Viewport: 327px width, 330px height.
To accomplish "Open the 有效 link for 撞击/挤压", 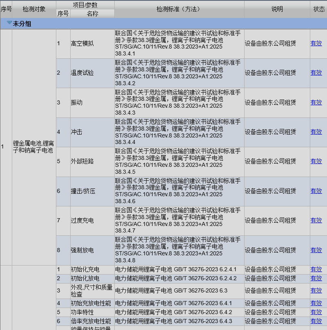I will [316, 191].
